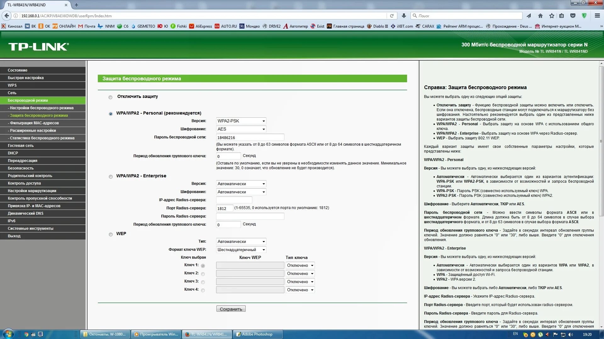Click the wireless password input field

250,137
